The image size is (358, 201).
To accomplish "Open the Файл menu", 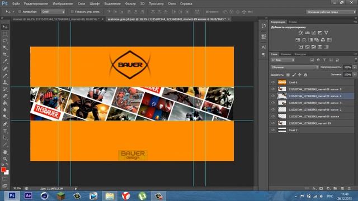I will [x=16, y=4].
